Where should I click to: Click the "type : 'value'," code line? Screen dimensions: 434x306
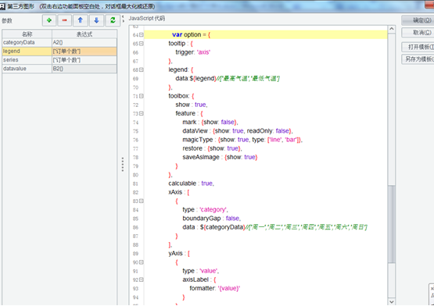[x=201, y=271]
